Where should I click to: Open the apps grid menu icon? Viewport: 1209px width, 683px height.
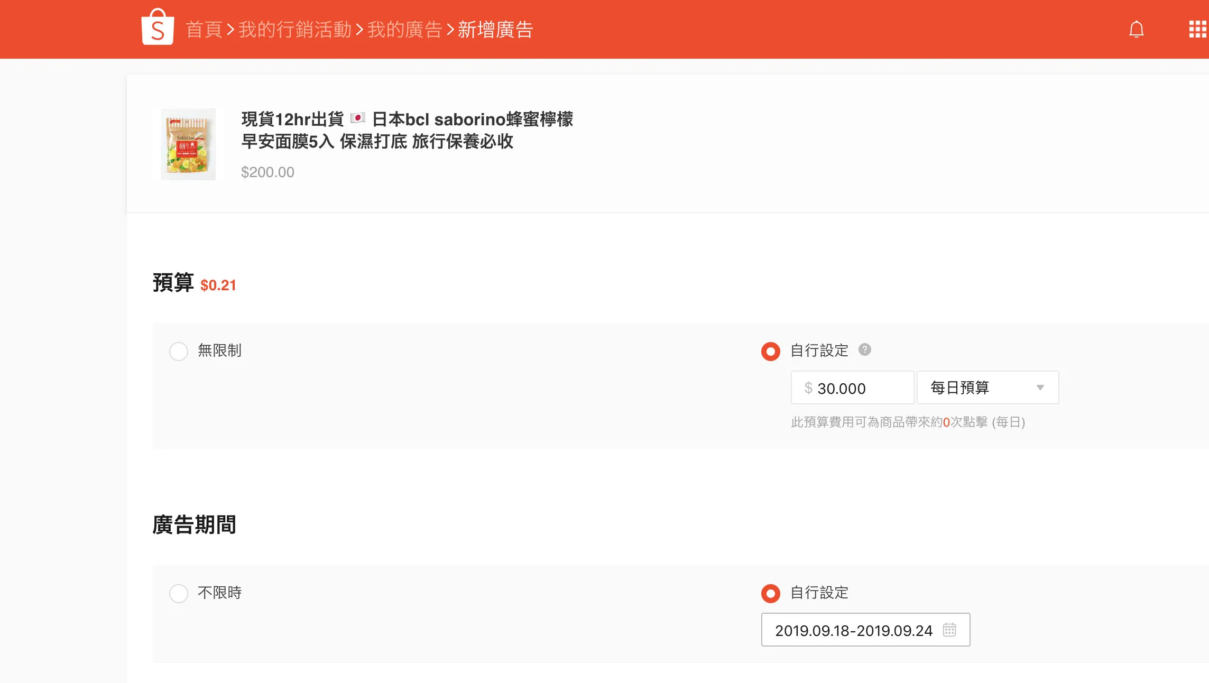tap(1197, 29)
